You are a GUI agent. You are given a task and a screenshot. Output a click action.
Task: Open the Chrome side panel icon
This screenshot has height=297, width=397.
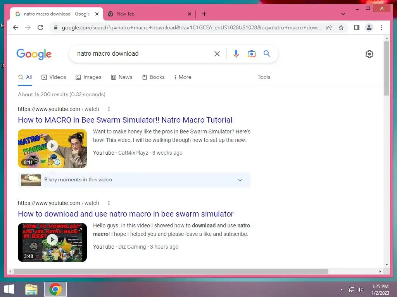pos(357,27)
